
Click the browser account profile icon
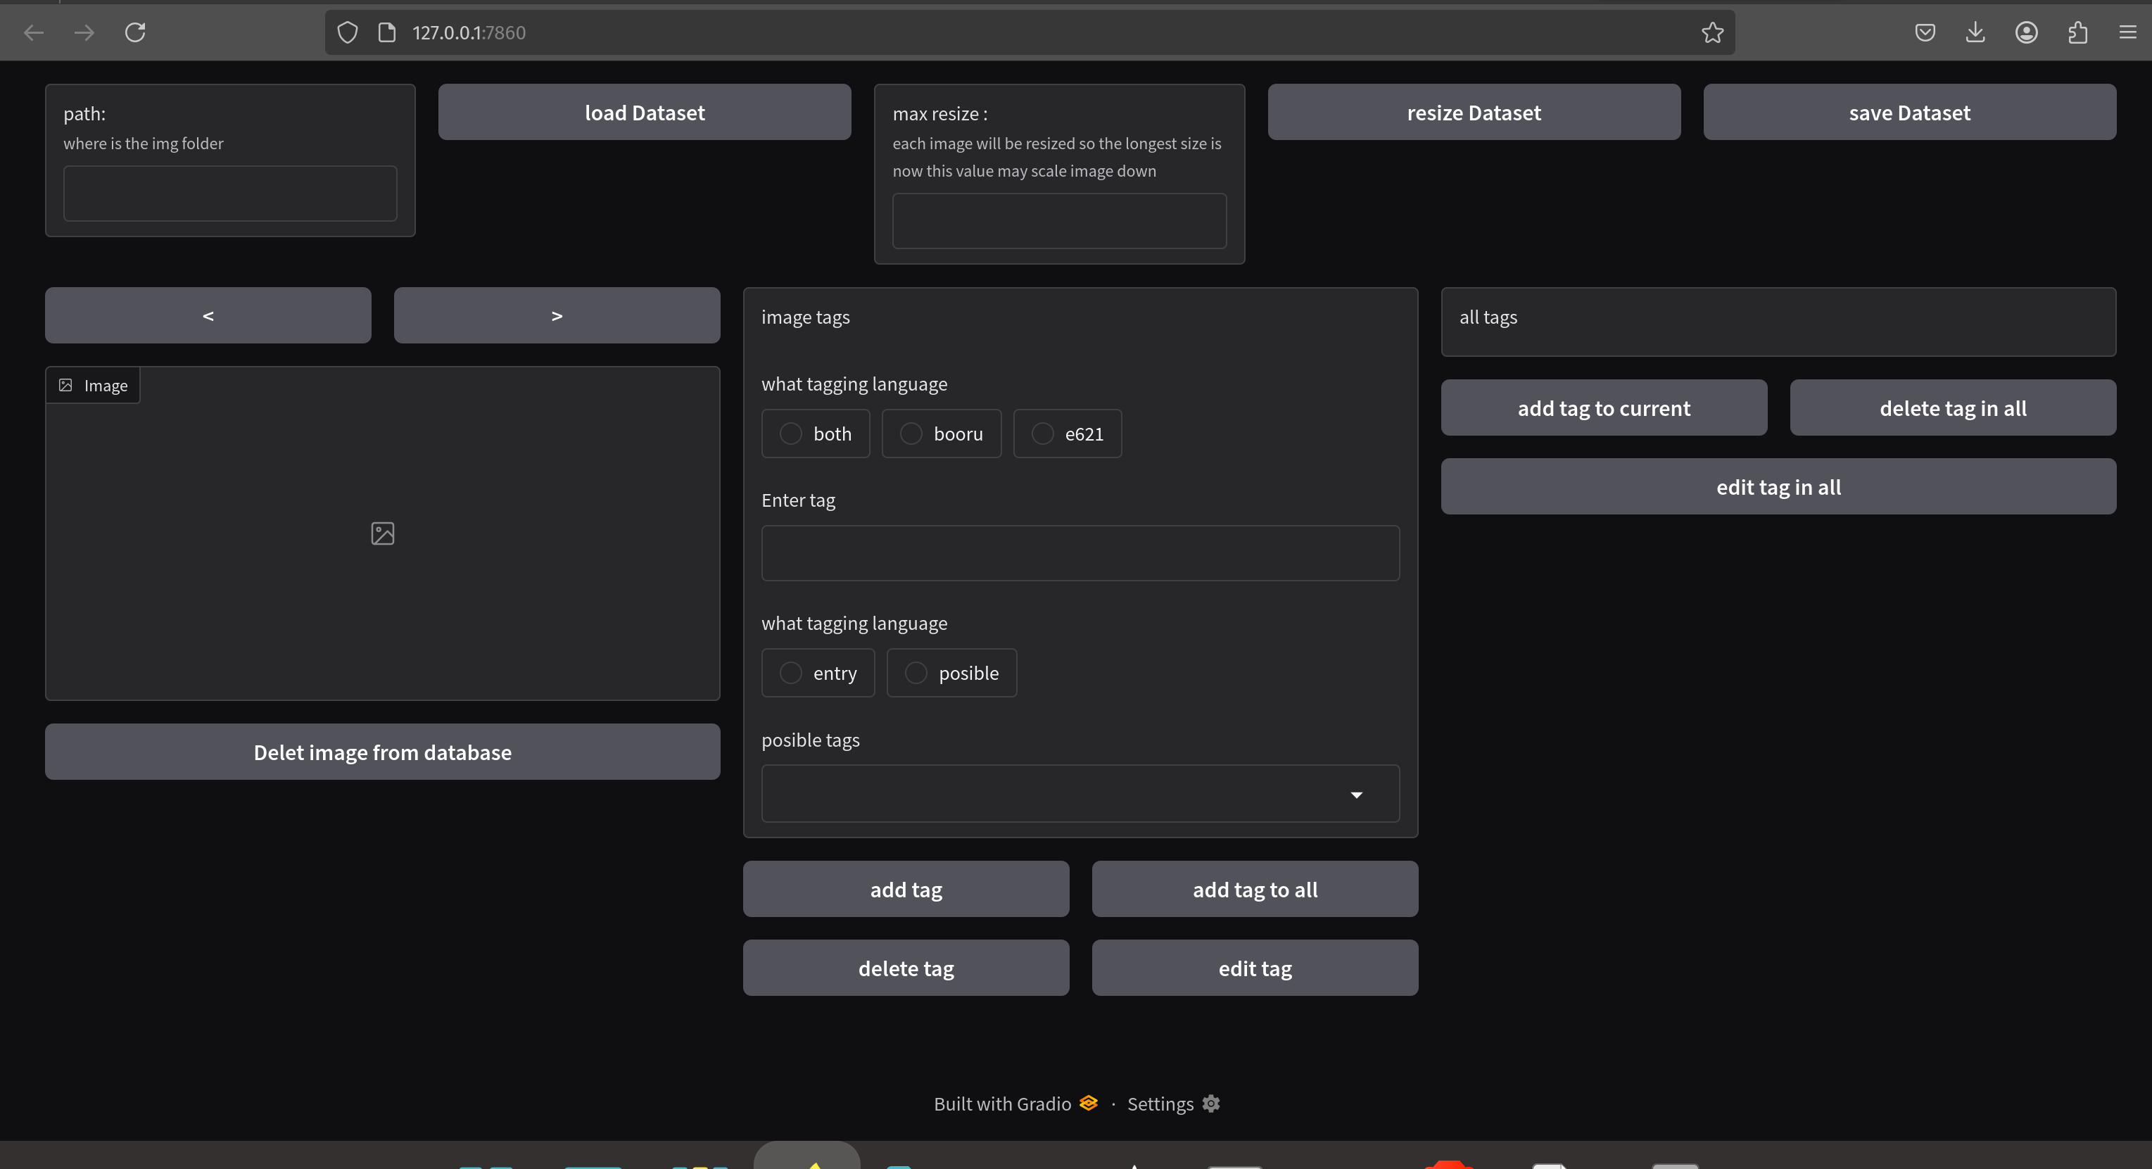(2026, 32)
